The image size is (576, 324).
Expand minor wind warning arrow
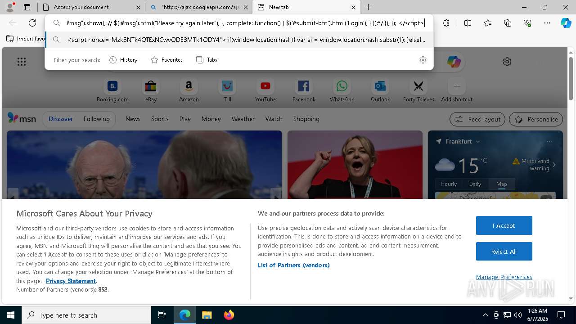(554, 165)
